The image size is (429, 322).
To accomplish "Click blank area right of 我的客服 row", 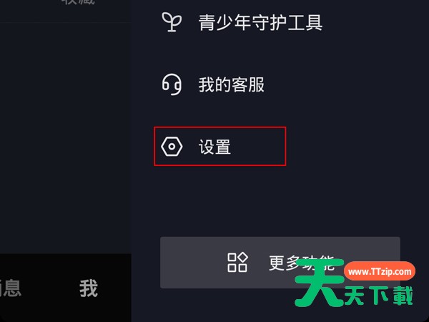I will (342, 84).
